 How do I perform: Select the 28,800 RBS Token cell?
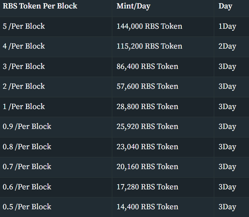163,107
